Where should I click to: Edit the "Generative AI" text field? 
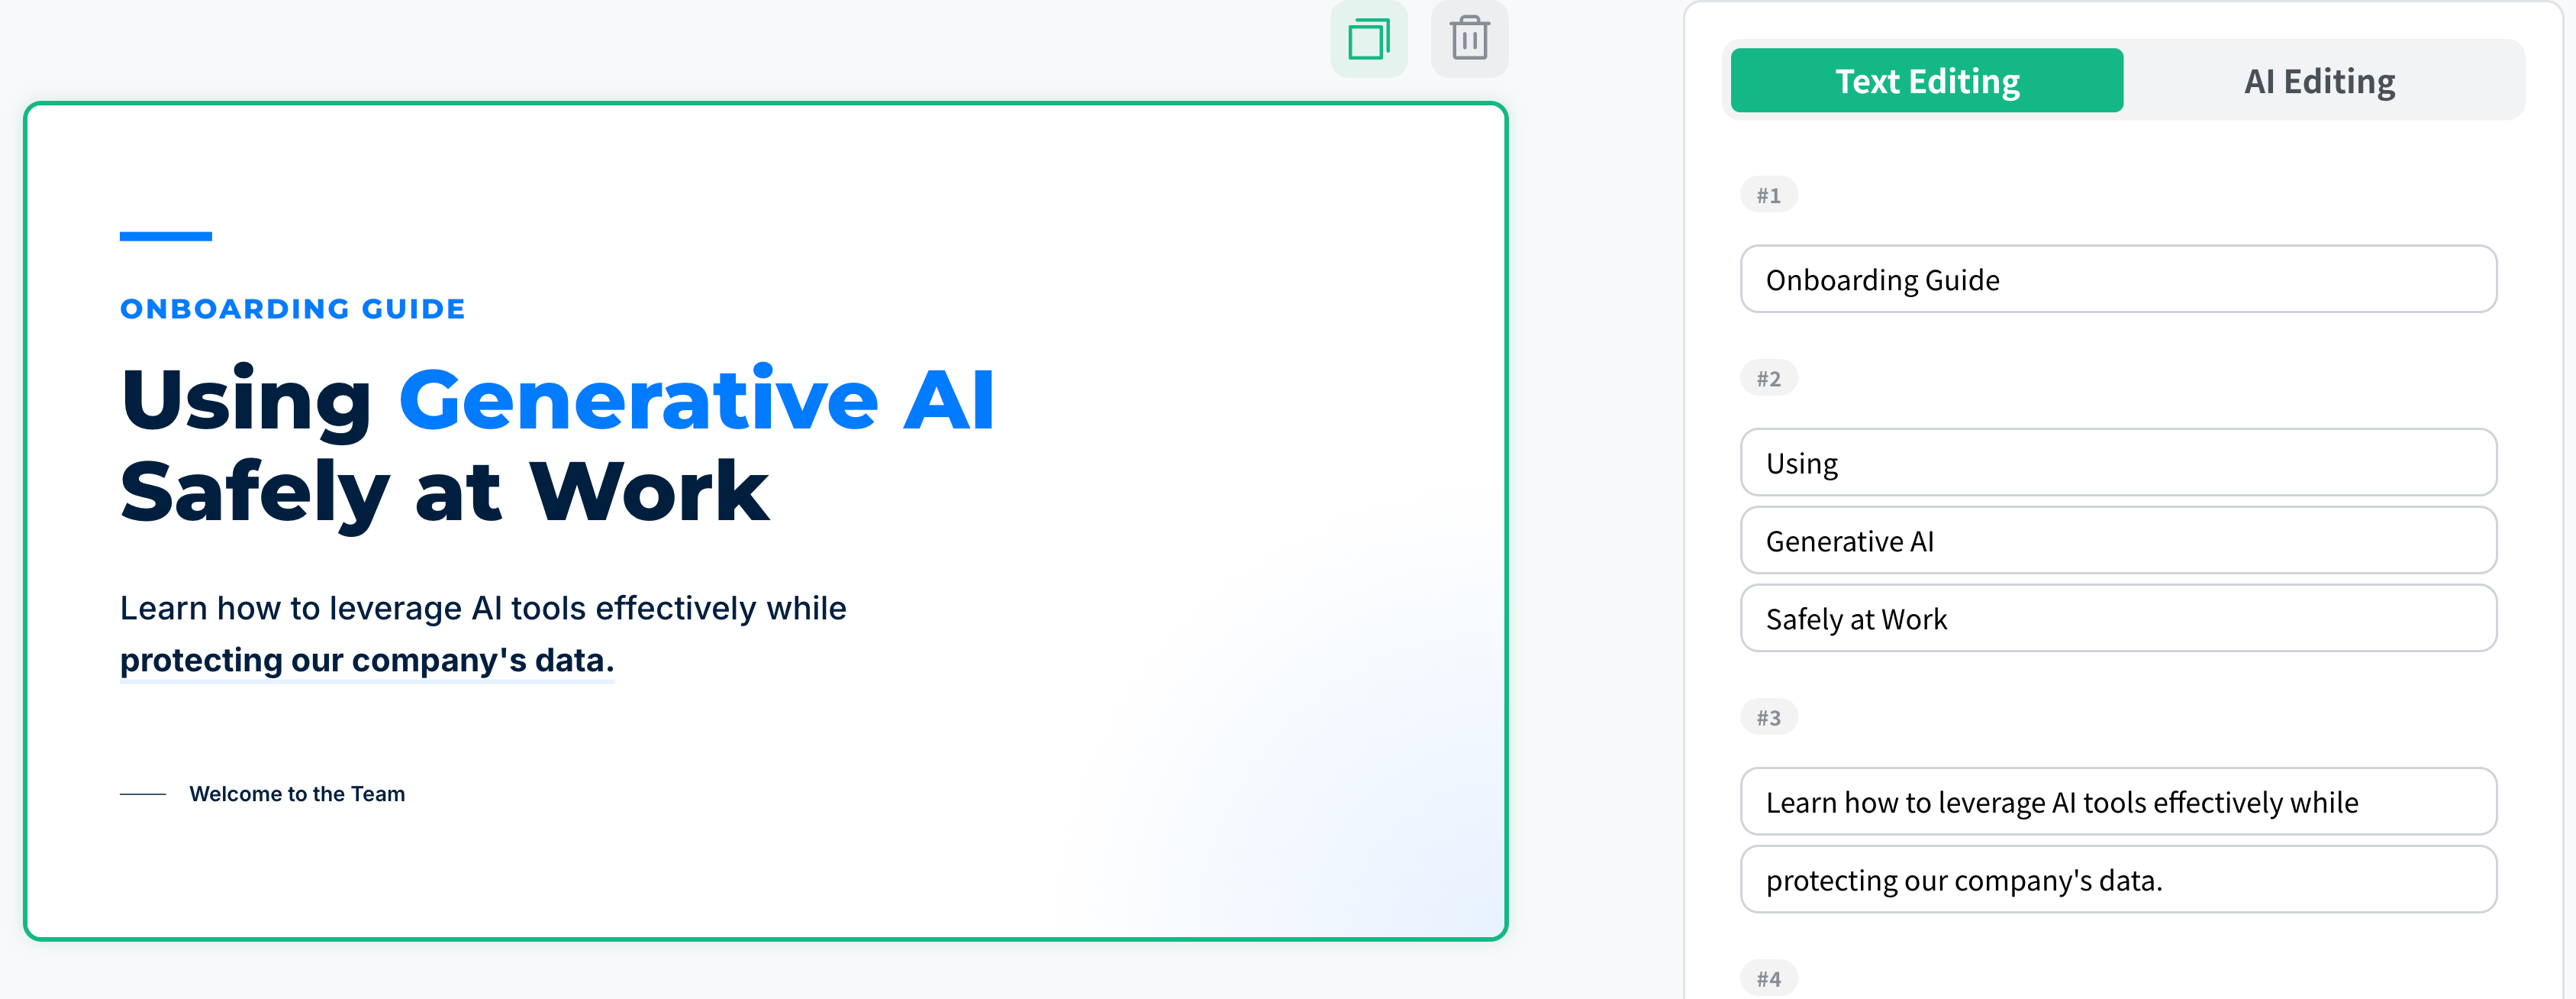(2118, 541)
